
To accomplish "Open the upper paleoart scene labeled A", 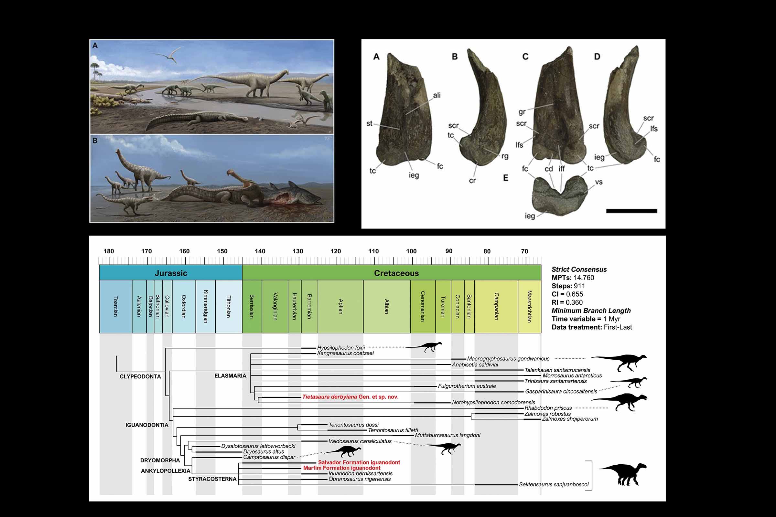I will click(x=211, y=86).
